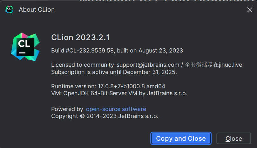Click the Copyright 2014–2023 text

pyautogui.click(x=105, y=116)
